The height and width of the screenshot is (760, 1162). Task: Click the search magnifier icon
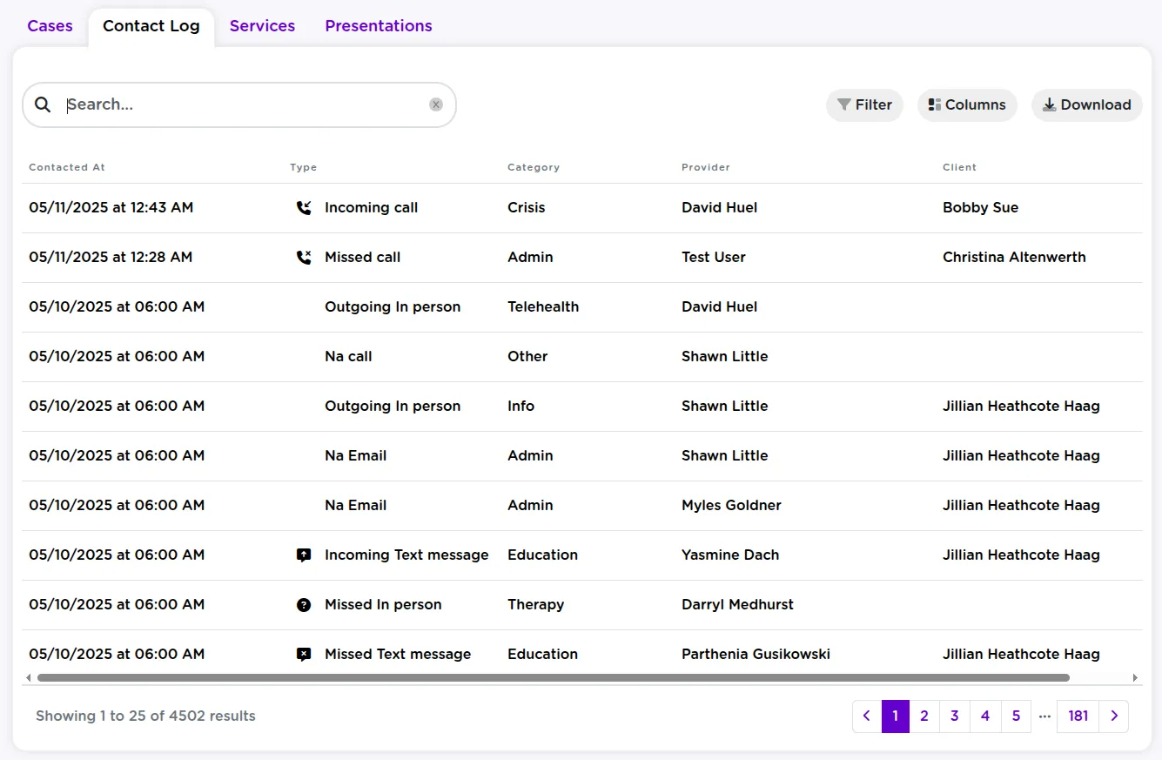(42, 104)
